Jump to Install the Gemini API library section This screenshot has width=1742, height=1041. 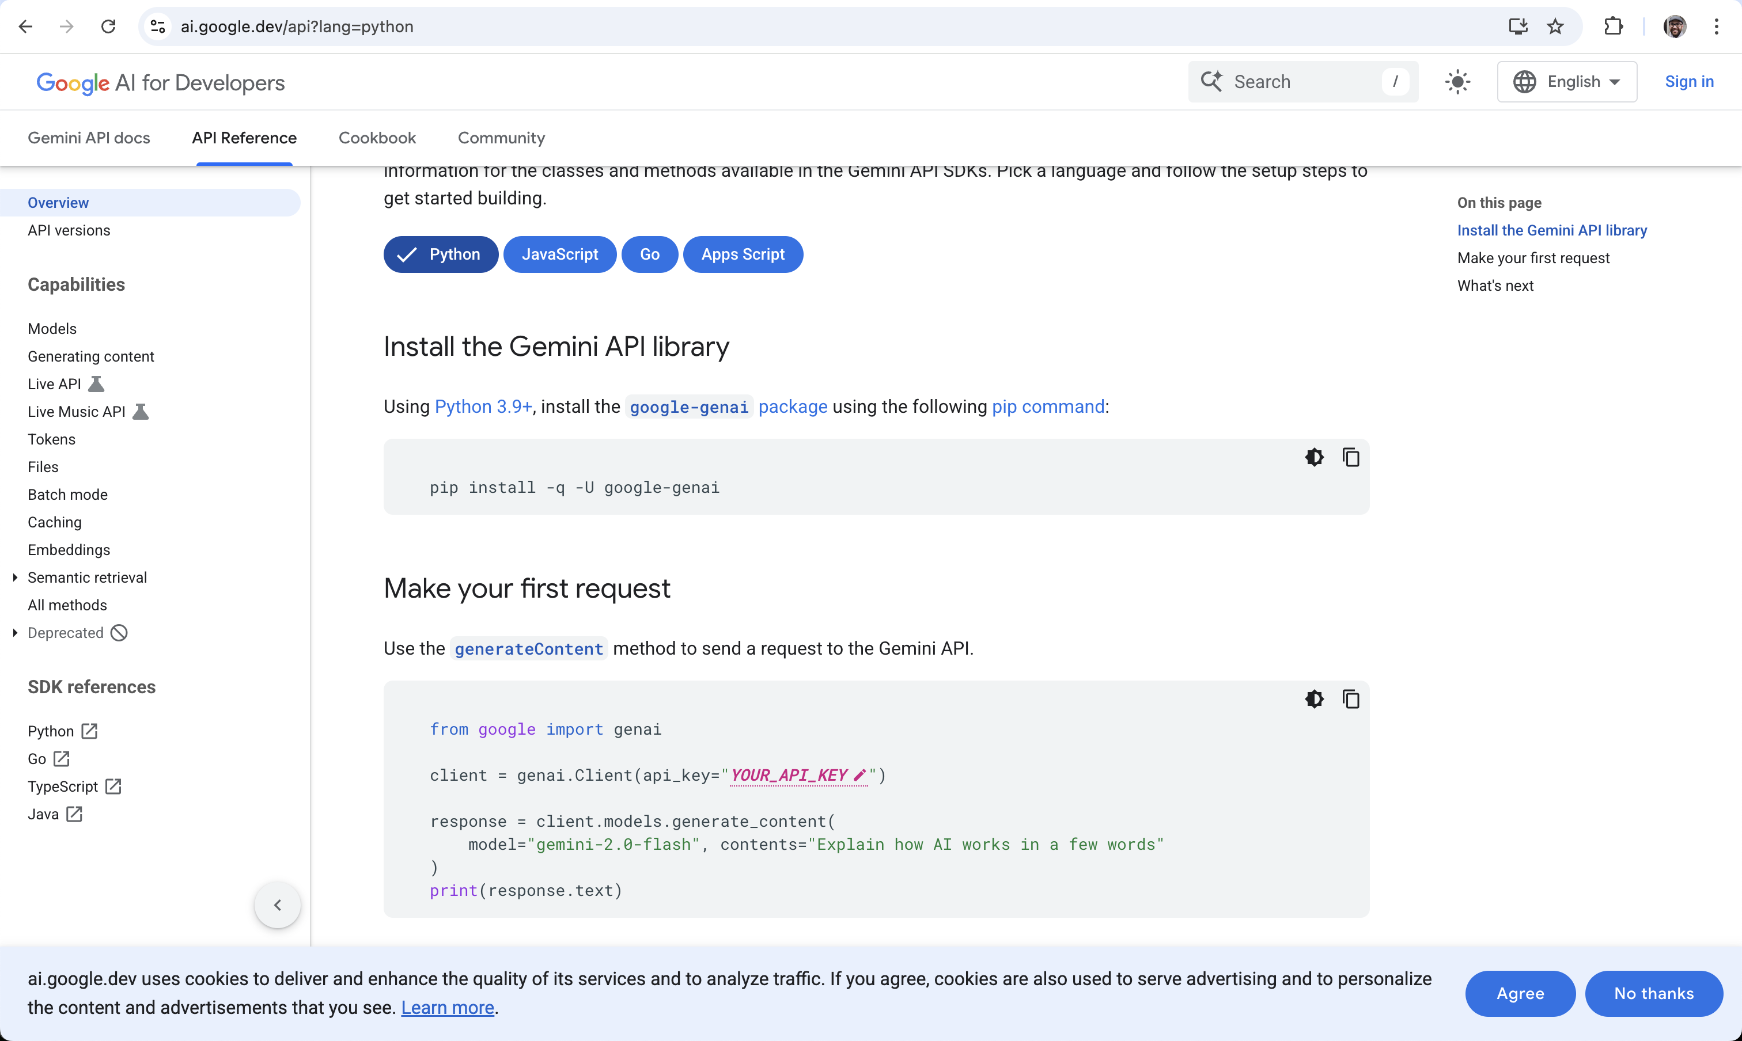(1552, 230)
